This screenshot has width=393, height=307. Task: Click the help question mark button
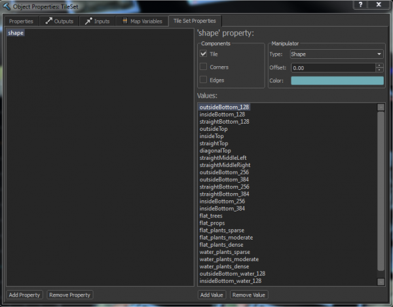coord(360,5)
